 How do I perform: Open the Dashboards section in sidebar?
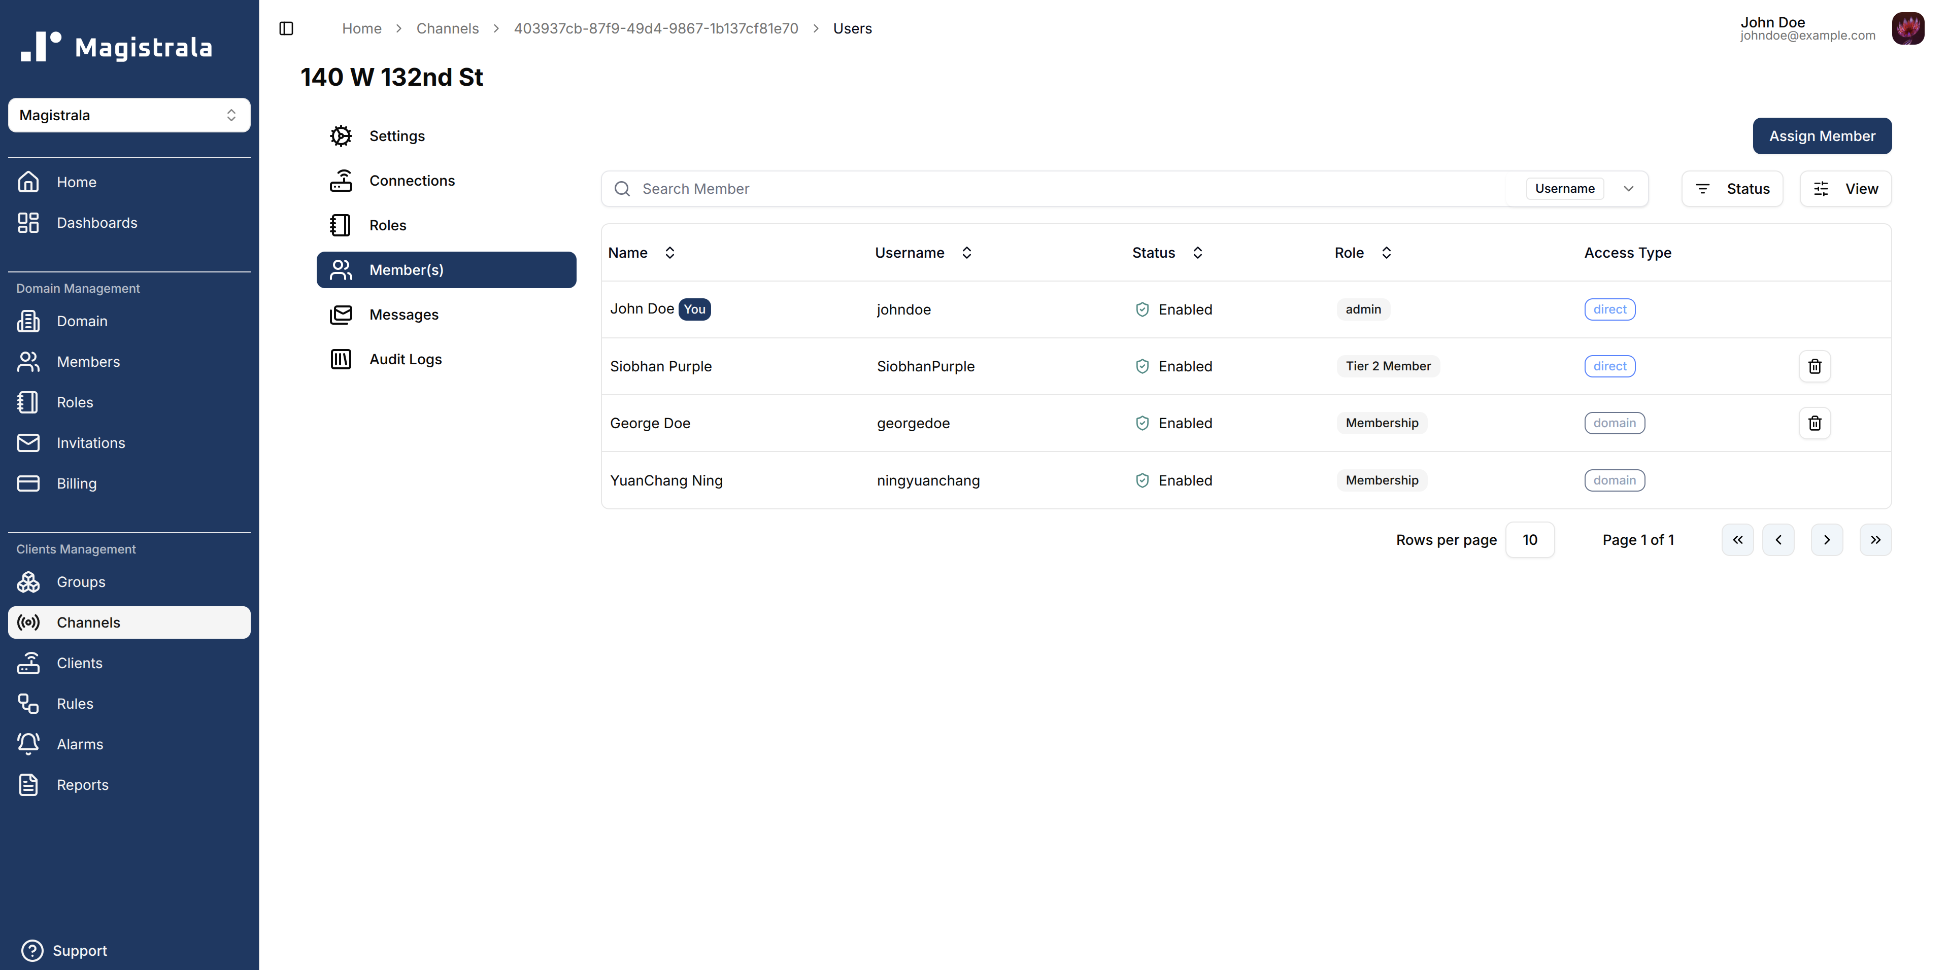click(x=97, y=222)
